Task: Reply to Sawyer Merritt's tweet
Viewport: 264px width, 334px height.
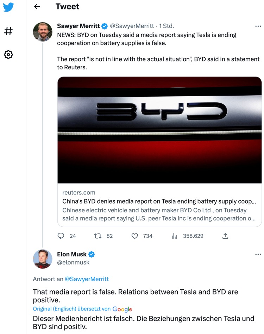Action: tap(61, 236)
